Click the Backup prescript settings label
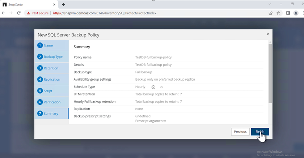 pos(92,116)
